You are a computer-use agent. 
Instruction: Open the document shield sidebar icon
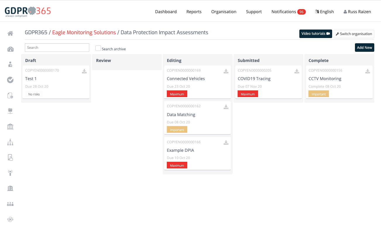[10, 95]
